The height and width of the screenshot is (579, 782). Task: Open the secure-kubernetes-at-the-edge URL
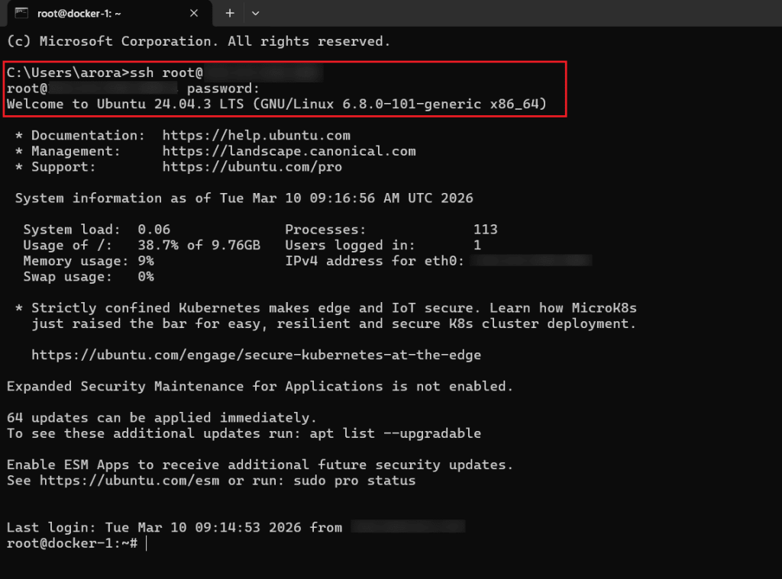point(256,355)
